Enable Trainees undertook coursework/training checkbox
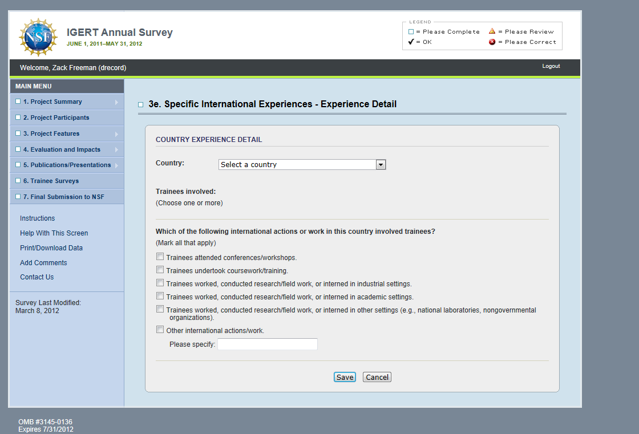Viewport: 639px width, 434px height. [160, 270]
